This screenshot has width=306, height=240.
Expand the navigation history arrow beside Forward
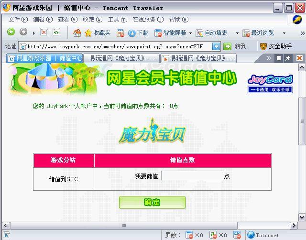tap(34, 33)
